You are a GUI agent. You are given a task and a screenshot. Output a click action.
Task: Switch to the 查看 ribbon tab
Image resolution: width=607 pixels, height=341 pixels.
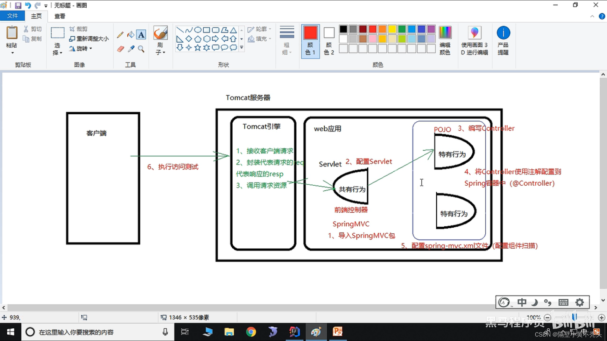pyautogui.click(x=59, y=16)
